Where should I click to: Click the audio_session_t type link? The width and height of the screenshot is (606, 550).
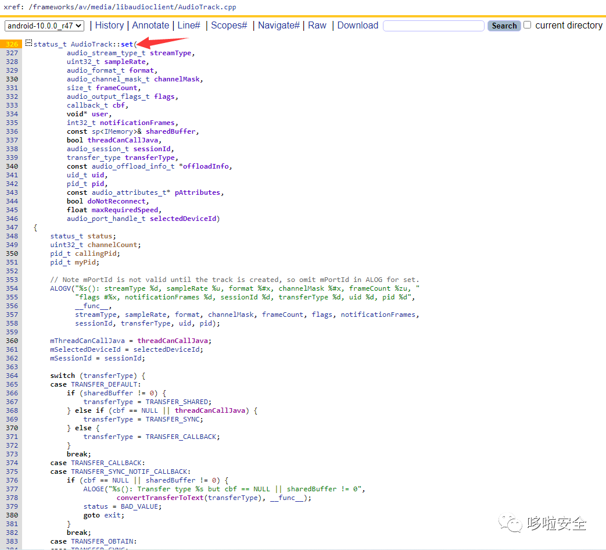98,149
